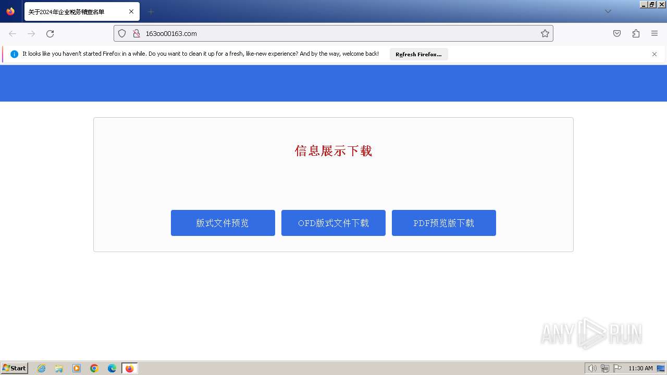The image size is (667, 375).
Task: Open File Explorer from taskbar
Action: (59, 368)
